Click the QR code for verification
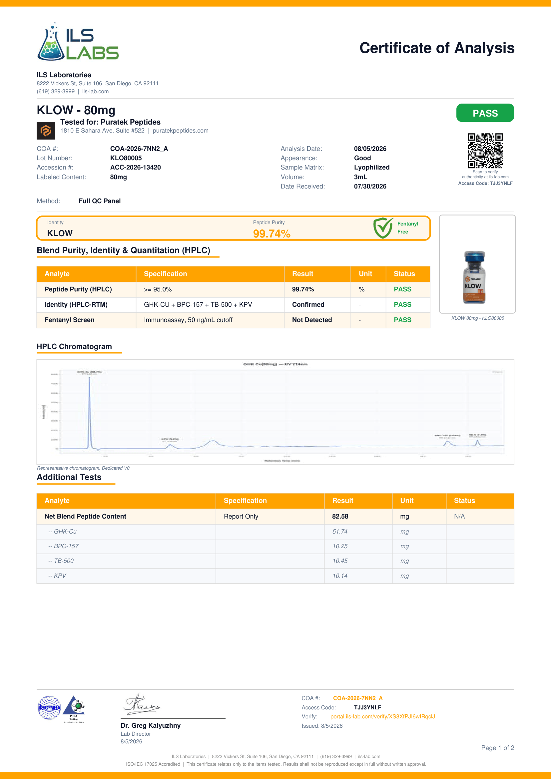 pos(485,151)
